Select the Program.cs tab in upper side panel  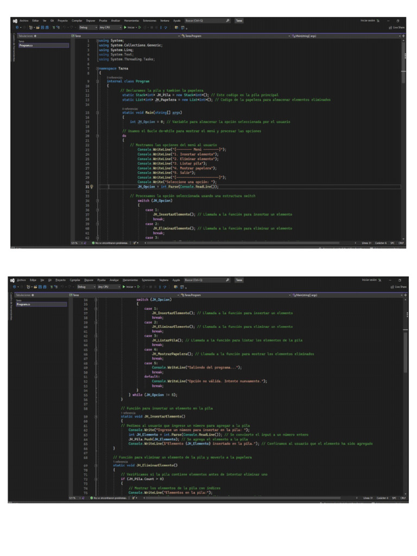point(27,45)
